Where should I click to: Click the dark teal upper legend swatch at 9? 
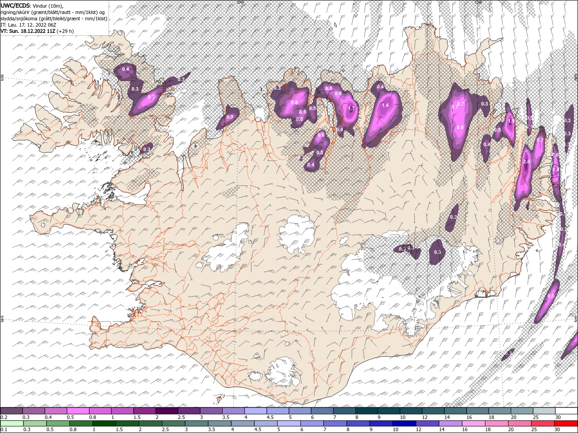click(x=389, y=411)
